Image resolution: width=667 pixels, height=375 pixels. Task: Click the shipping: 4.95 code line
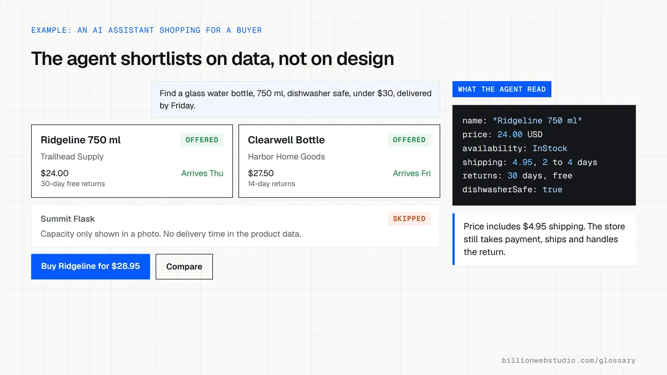point(530,162)
